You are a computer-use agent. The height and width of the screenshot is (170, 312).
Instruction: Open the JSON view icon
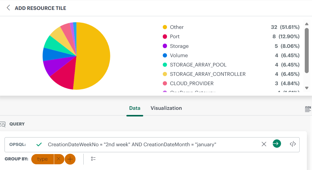(x=307, y=109)
